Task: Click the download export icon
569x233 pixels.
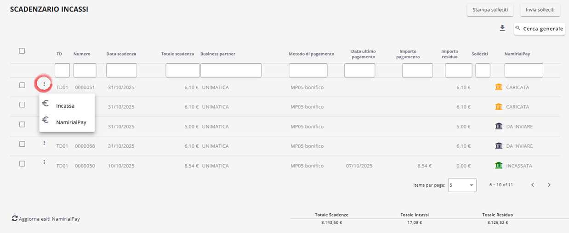Action: click(502, 28)
